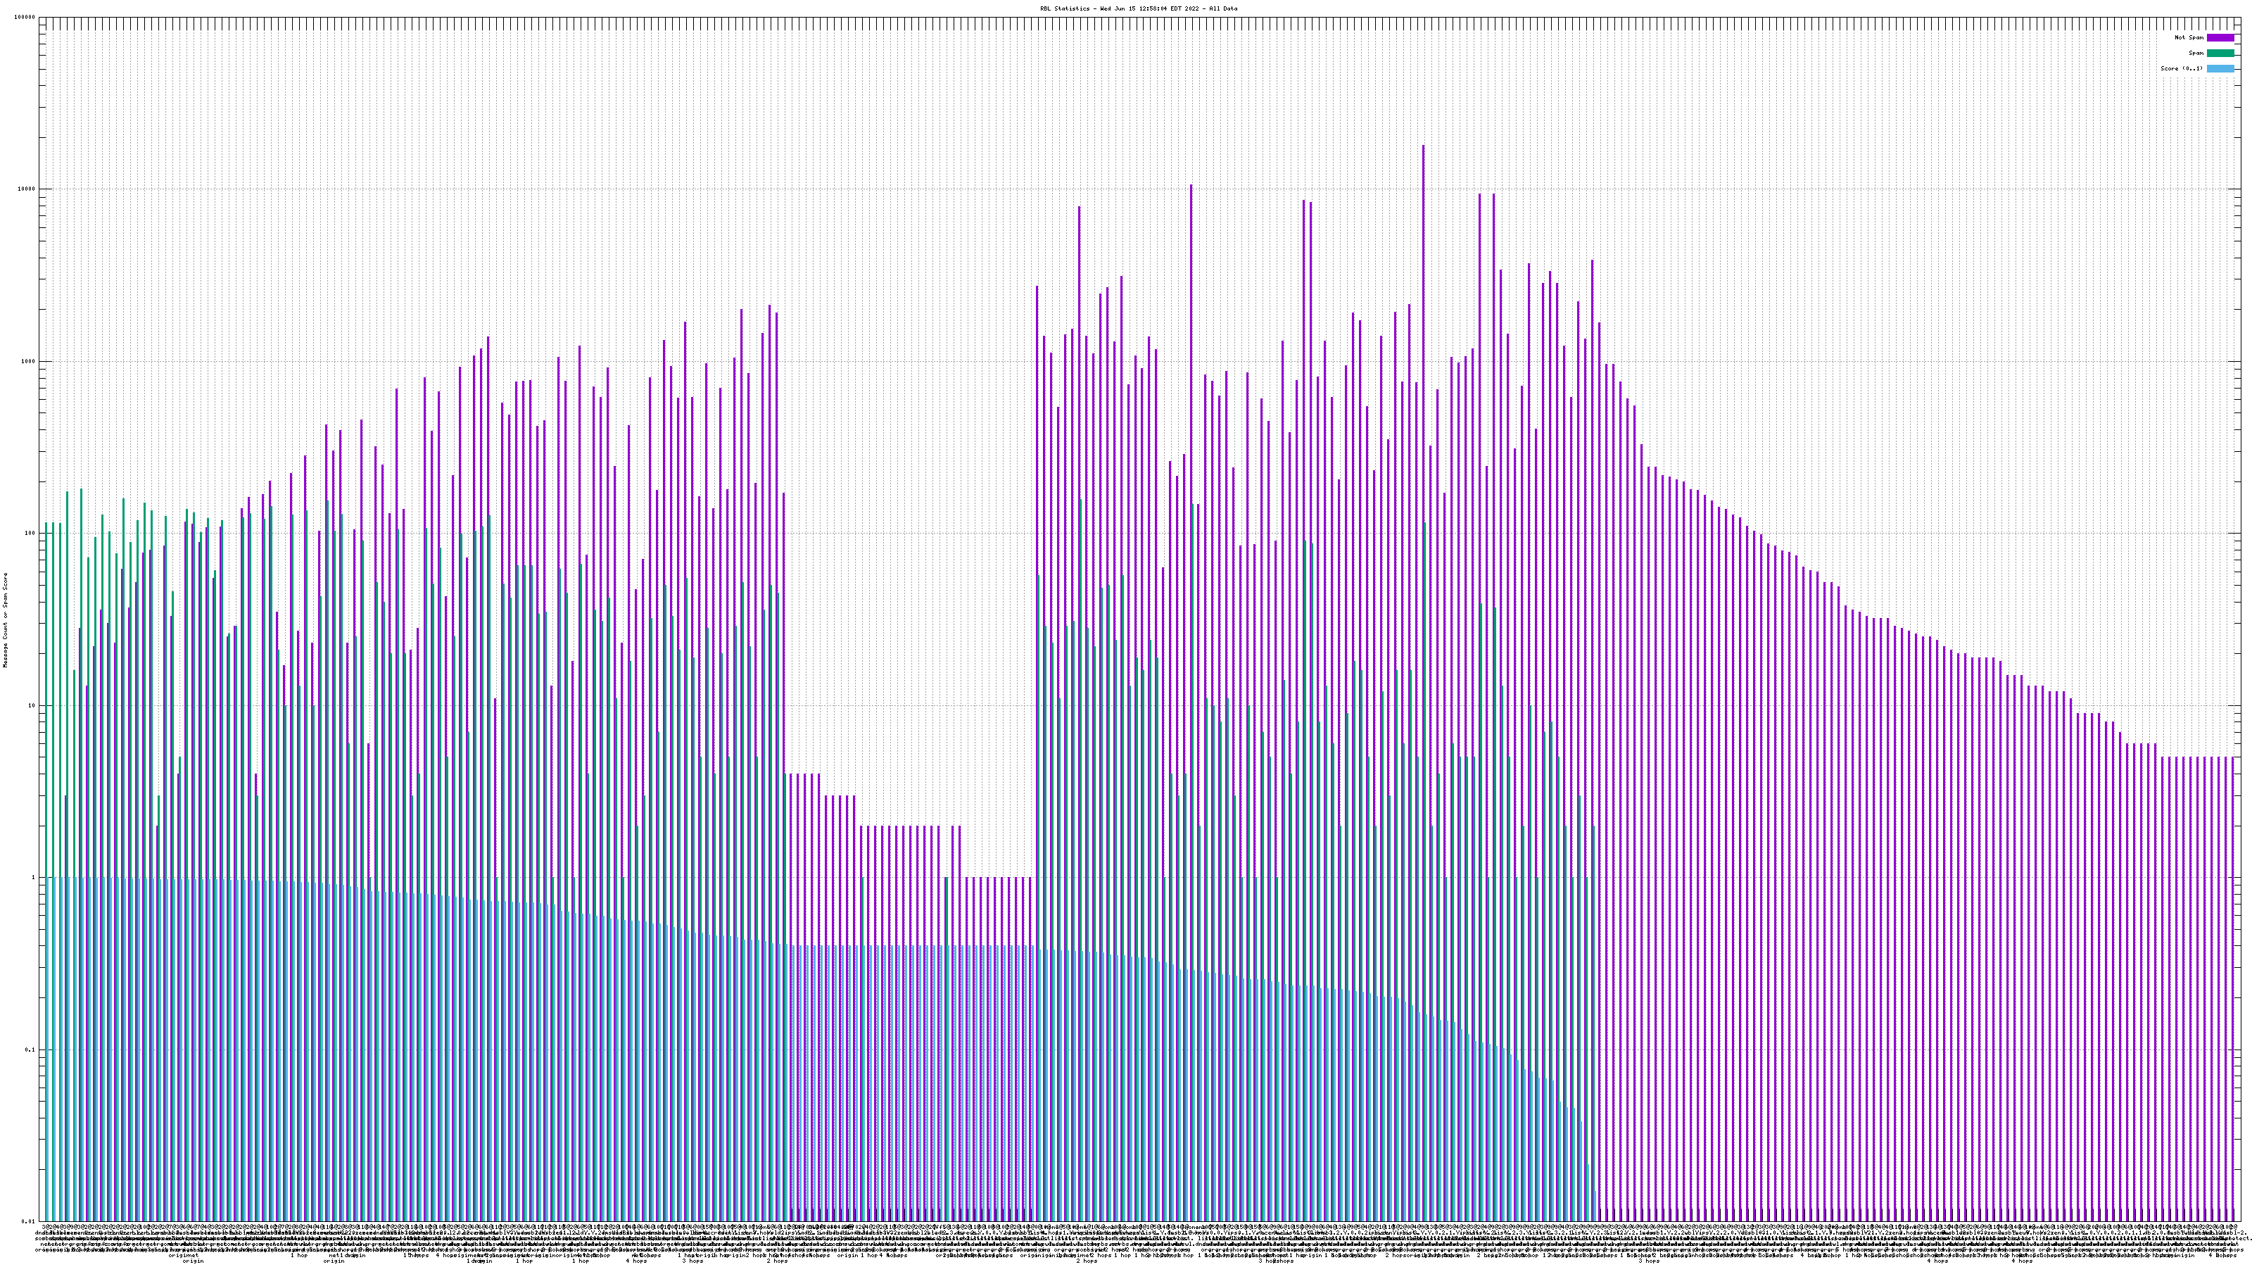
Task: Click the 10000 y-axis tick label
Action: click(27, 190)
